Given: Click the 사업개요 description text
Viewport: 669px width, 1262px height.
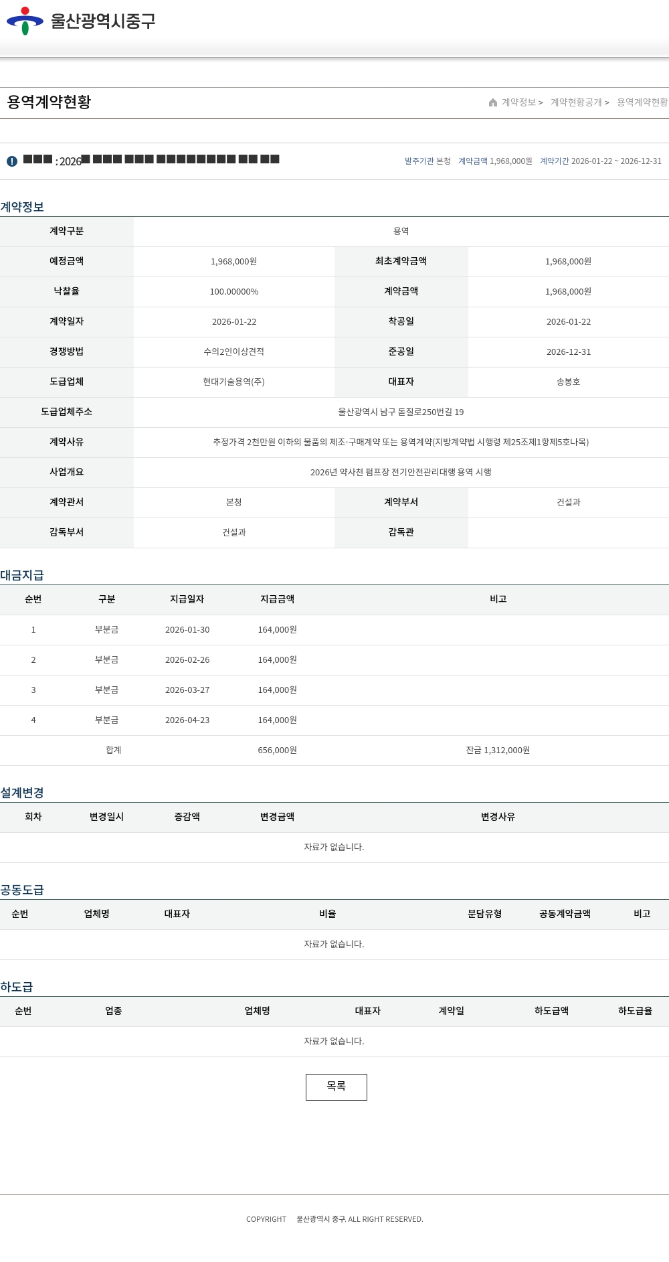Looking at the screenshot, I should click(x=401, y=473).
